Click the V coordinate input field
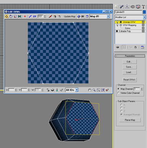The width and height of the screenshot is (147, 148). tap(24, 90)
